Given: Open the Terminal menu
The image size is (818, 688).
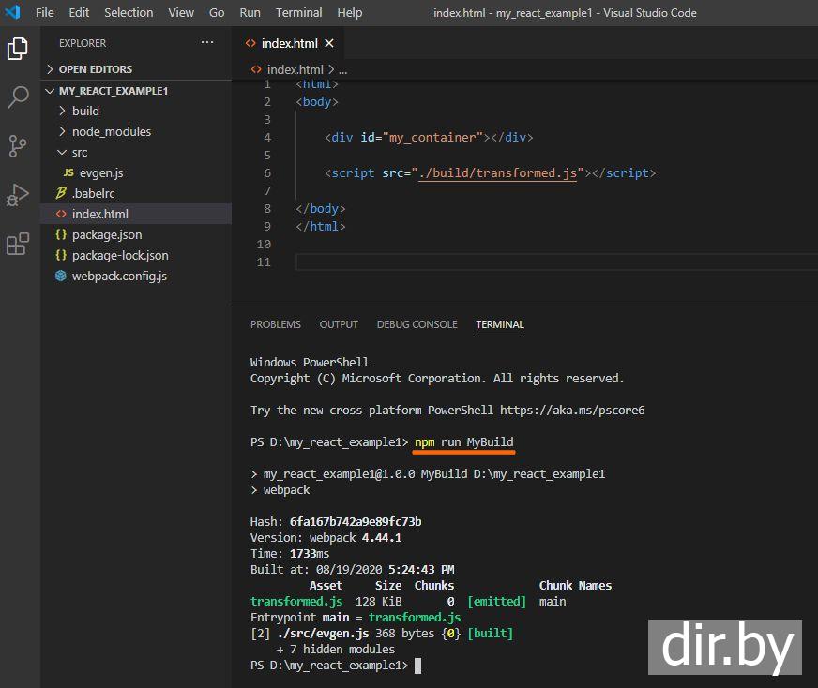Looking at the screenshot, I should 298,12.
